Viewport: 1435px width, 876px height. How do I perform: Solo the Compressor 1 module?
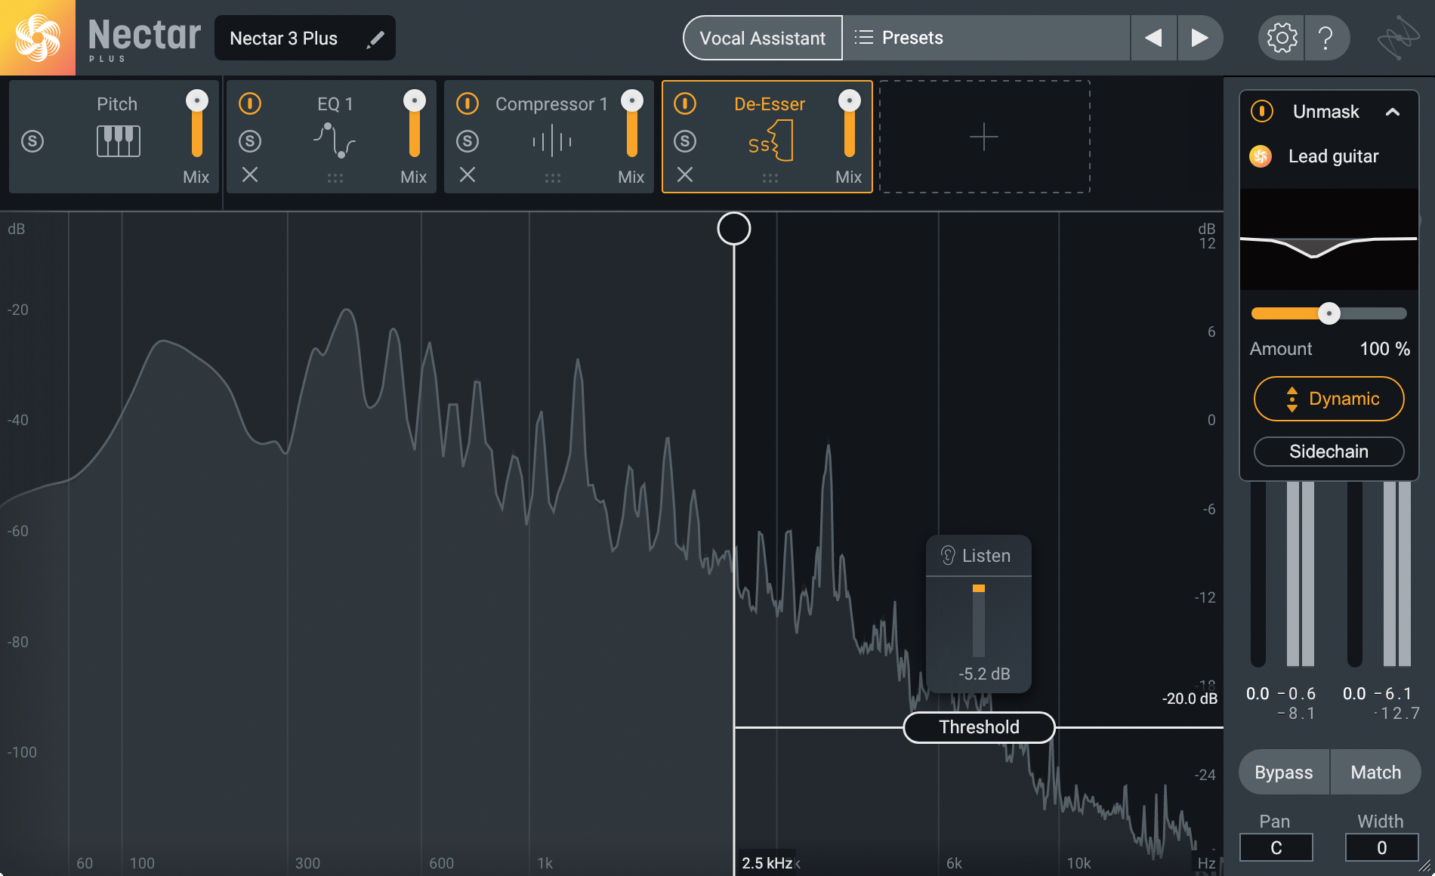pyautogui.click(x=468, y=141)
